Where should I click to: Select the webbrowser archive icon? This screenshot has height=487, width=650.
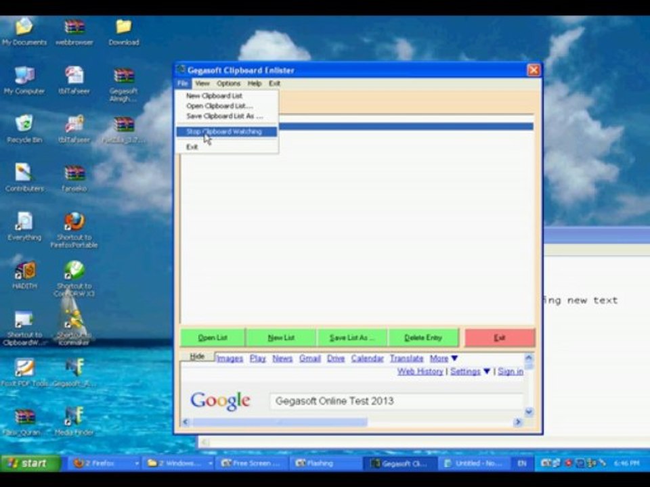74,31
